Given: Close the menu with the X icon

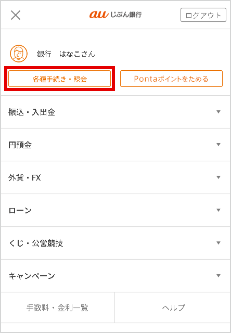Looking at the screenshot, I should 16,15.
